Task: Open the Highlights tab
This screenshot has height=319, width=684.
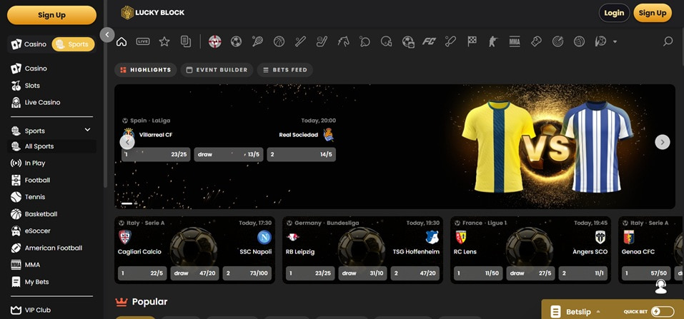Action: pos(146,70)
